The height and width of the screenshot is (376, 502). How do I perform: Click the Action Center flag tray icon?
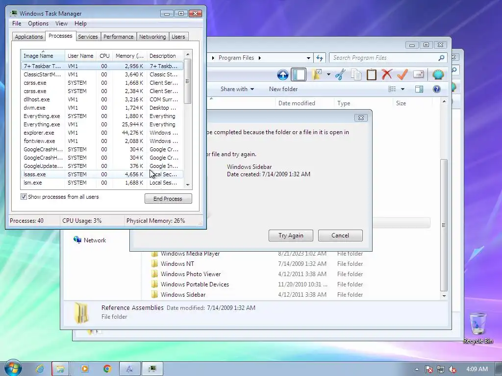[429, 369]
